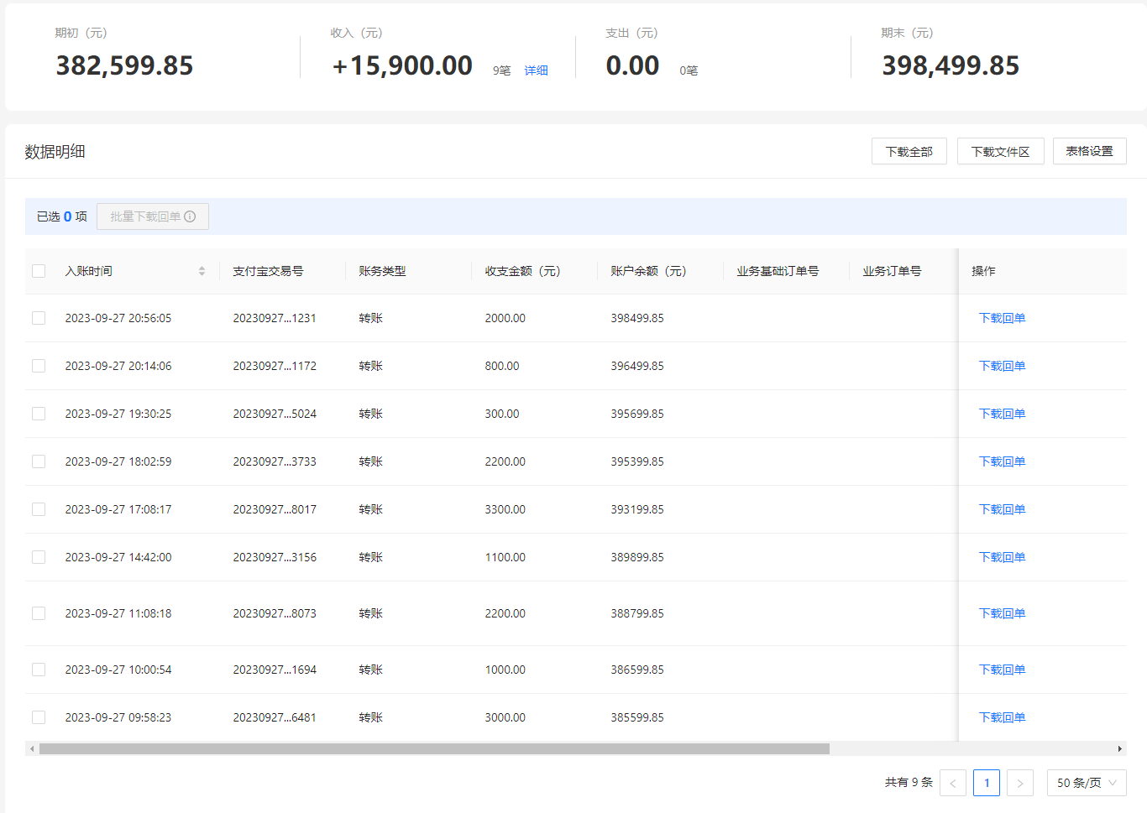Click the 下载全部 button

coord(909,151)
